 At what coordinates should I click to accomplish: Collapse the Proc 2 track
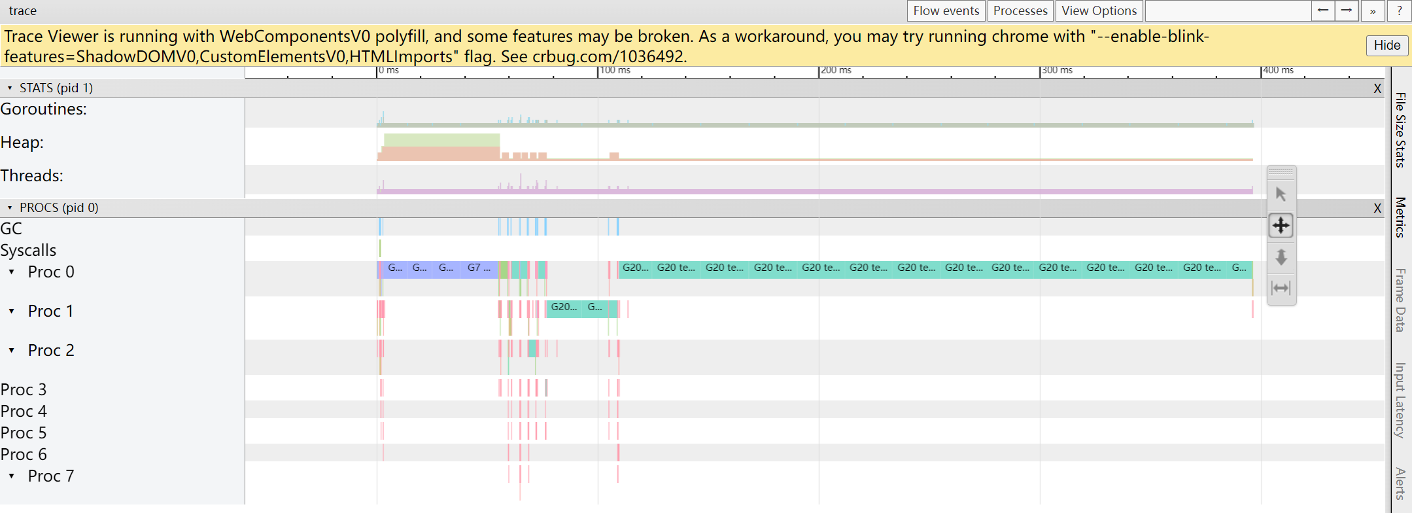click(12, 350)
